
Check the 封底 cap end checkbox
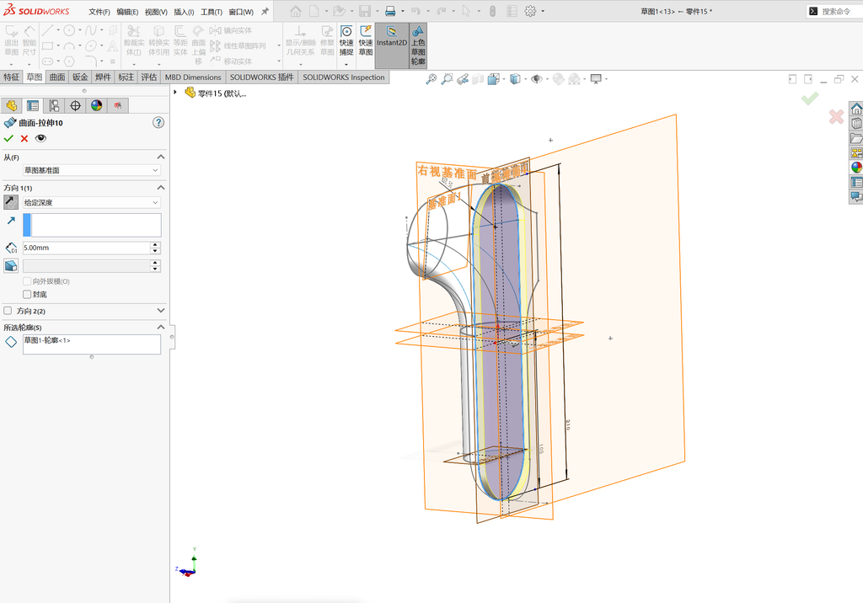pos(27,295)
